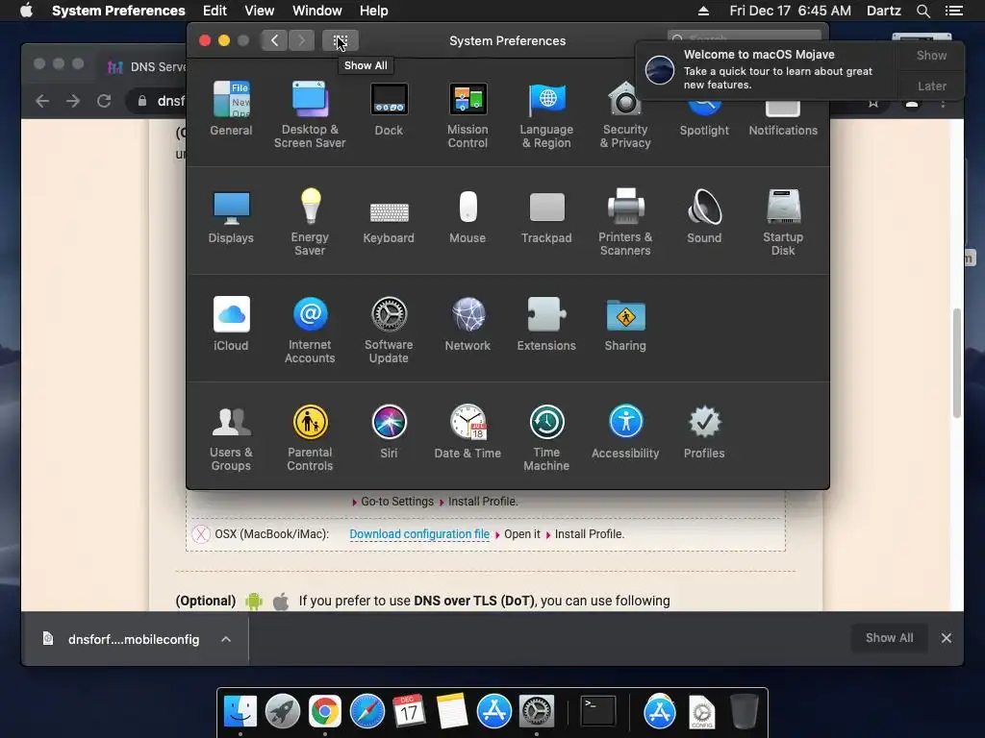The image size is (985, 738).
Task: Click Download configuration file link in Chrome
Action: click(x=419, y=534)
